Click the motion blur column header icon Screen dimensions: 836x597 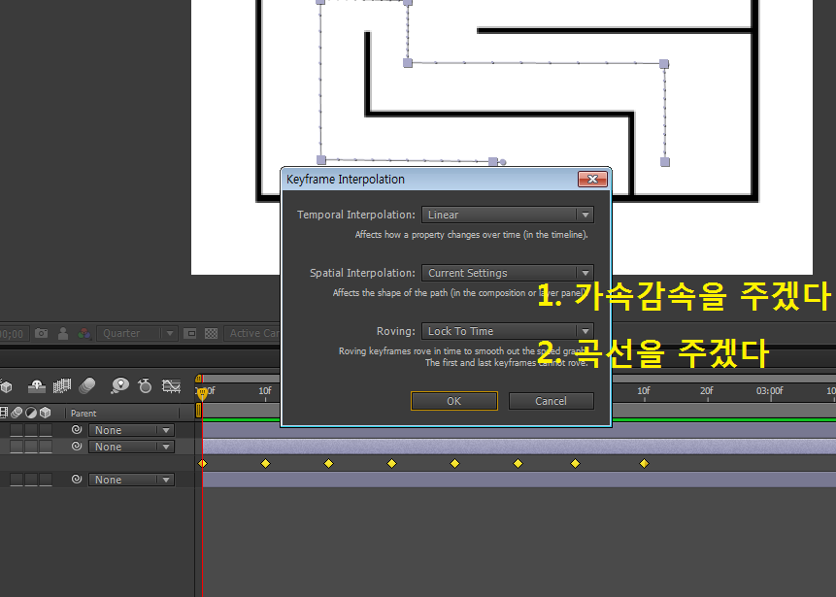point(17,413)
